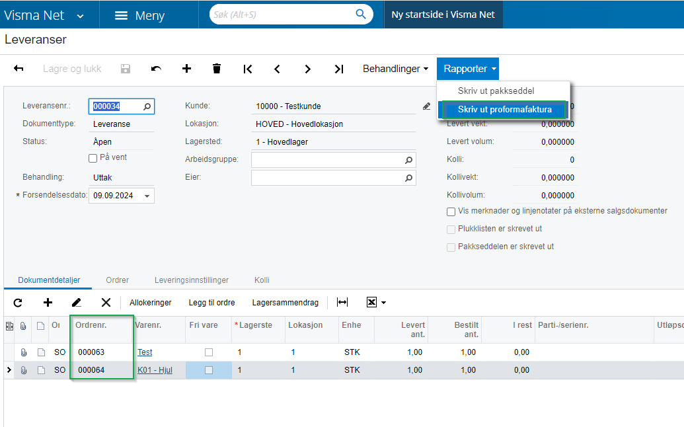This screenshot has height=427, width=684.
Task: Switch to the Leveringsinnstillinger tab
Action: click(x=192, y=280)
